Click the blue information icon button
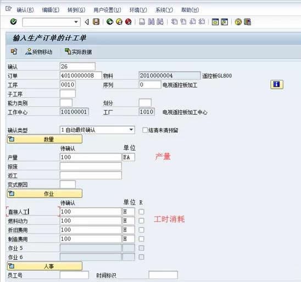The height and width of the screenshot is (282, 301). [x=277, y=85]
